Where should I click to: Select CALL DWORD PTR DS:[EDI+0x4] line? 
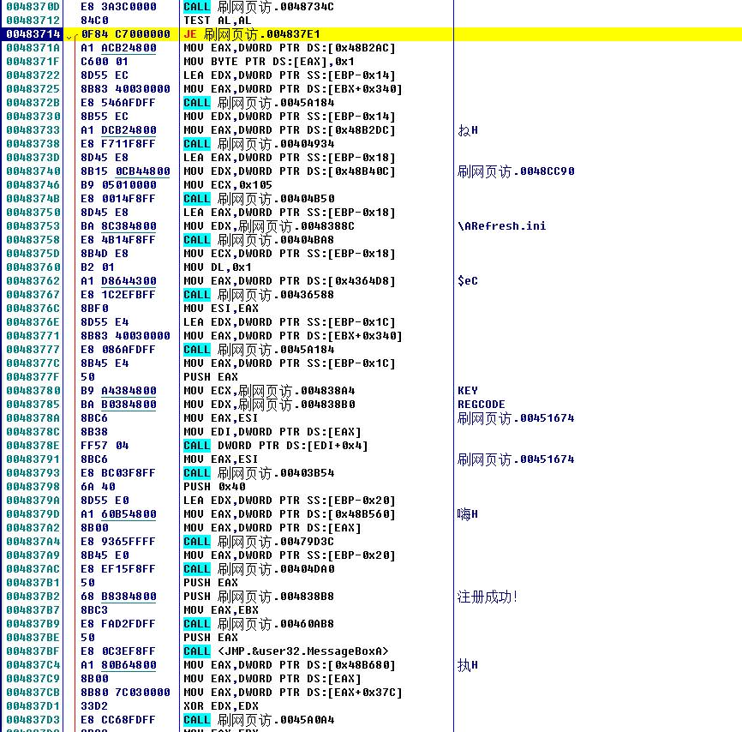[x=276, y=446]
